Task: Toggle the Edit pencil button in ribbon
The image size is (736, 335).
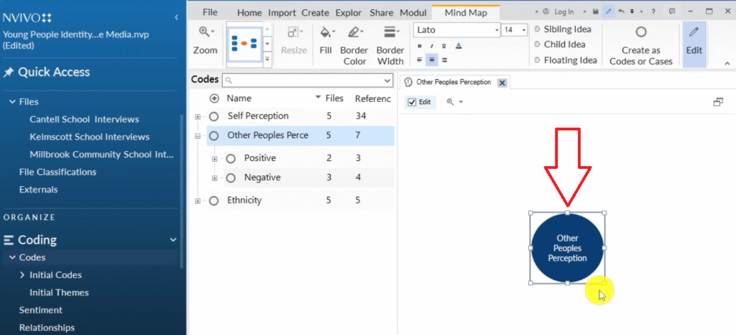Action: point(694,40)
